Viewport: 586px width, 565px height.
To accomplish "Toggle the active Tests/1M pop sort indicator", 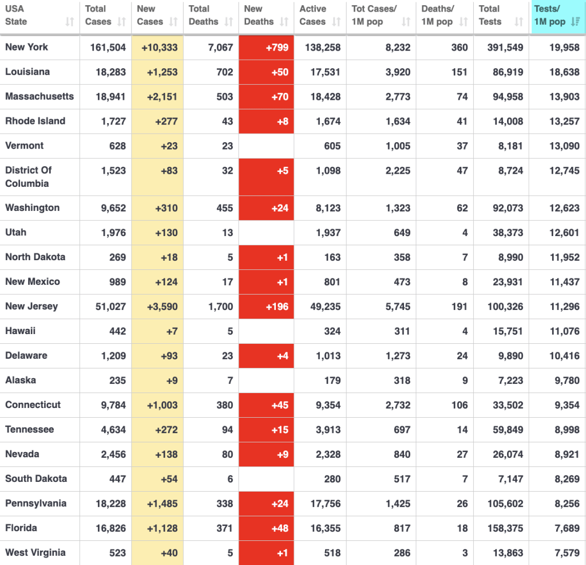I will 576,22.
